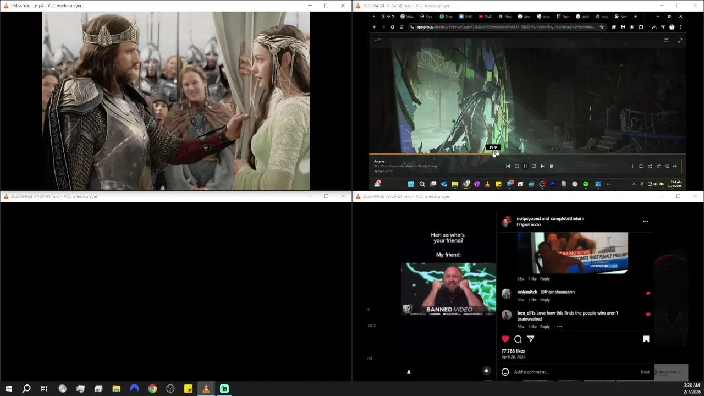The image size is (704, 396).
Task: Click Plex fullscreen arrows icon
Action: tap(680, 40)
